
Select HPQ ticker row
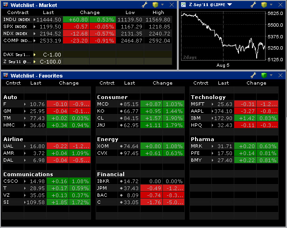coord(234,125)
